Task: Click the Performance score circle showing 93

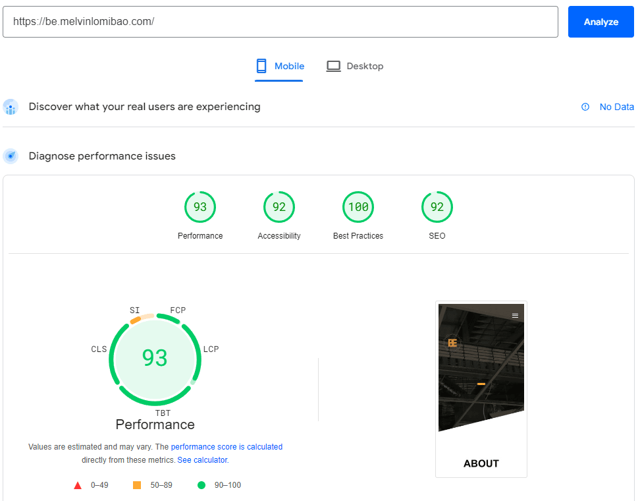Action: pyautogui.click(x=200, y=206)
